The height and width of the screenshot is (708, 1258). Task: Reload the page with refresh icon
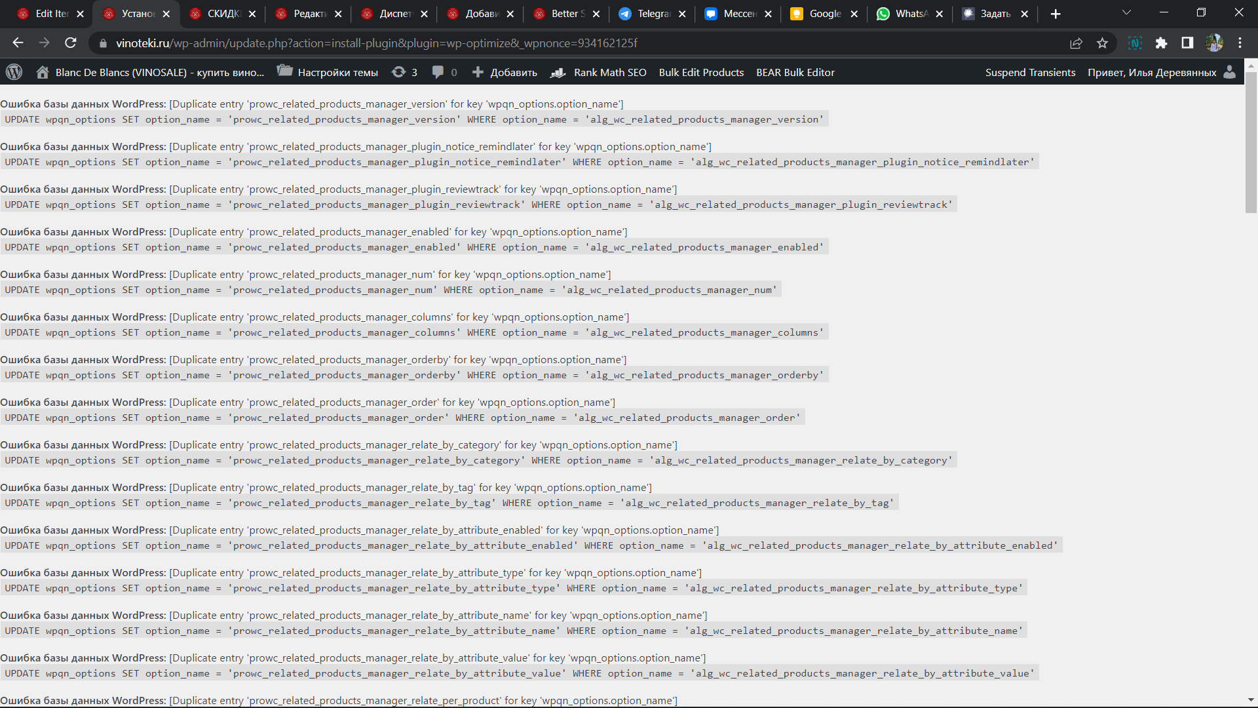click(71, 43)
